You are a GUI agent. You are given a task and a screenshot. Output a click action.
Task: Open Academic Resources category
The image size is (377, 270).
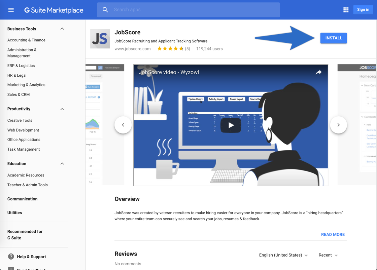tap(26, 175)
